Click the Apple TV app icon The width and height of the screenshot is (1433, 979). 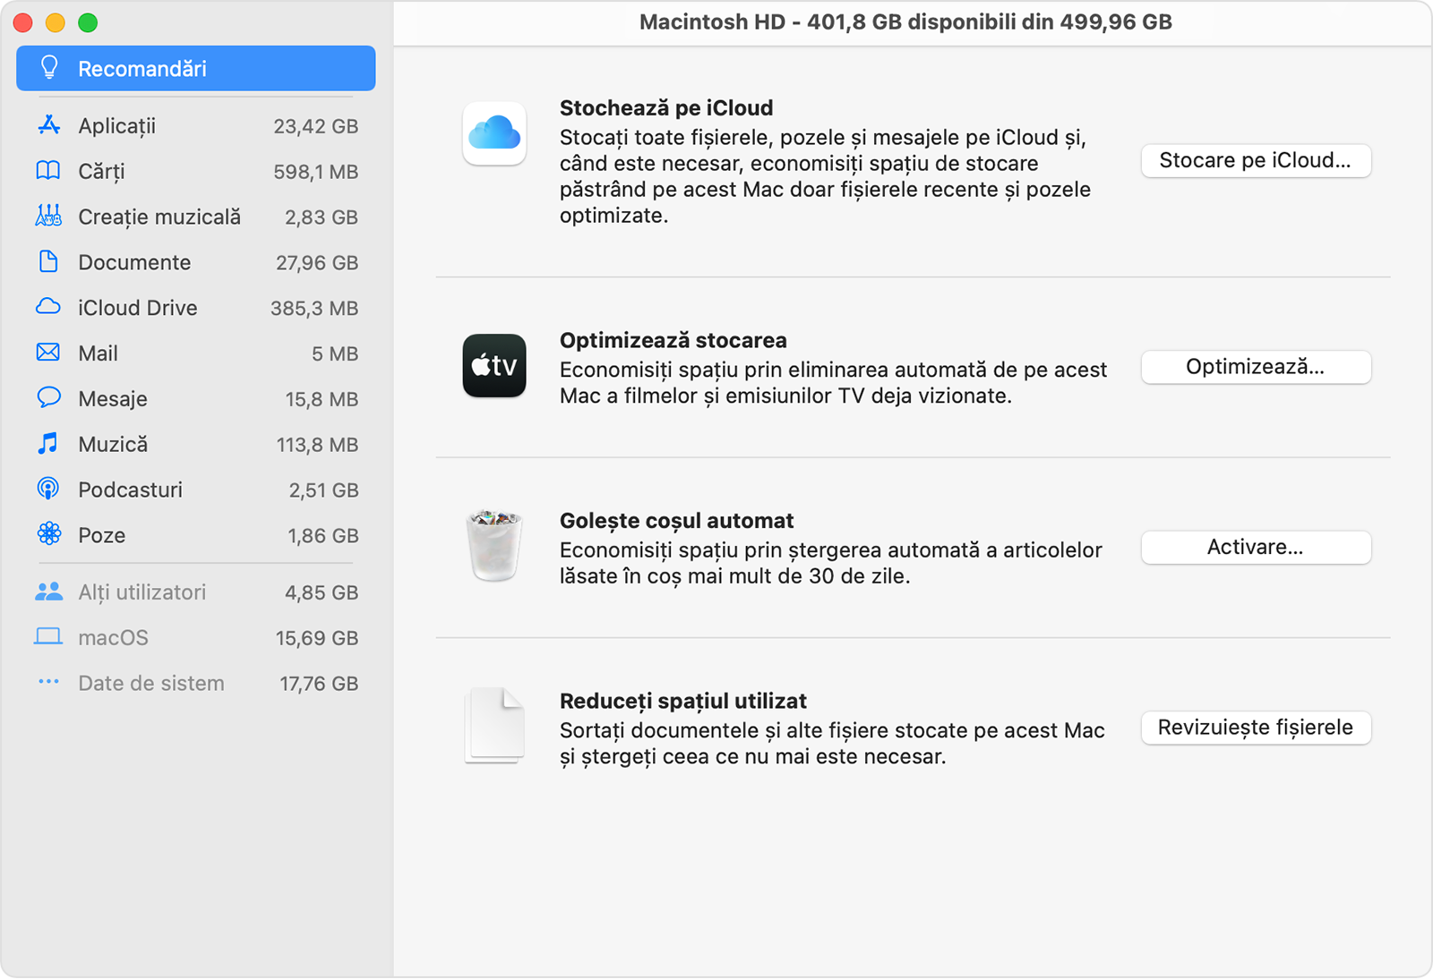pyautogui.click(x=493, y=365)
